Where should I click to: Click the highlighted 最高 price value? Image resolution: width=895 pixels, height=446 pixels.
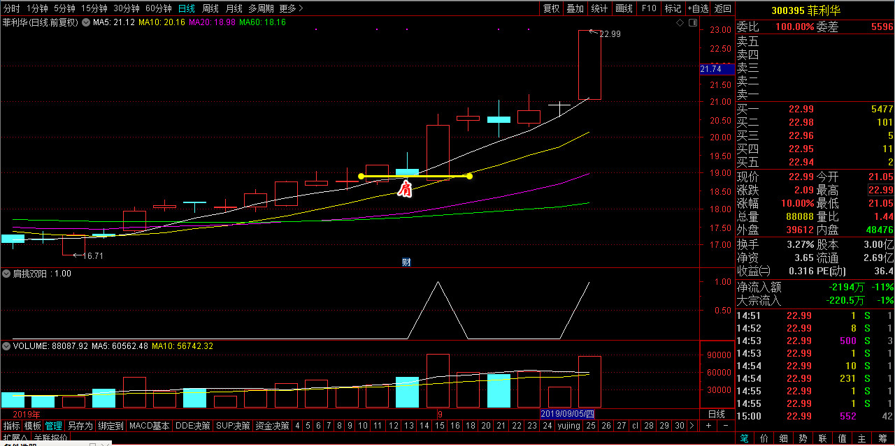[881, 191]
